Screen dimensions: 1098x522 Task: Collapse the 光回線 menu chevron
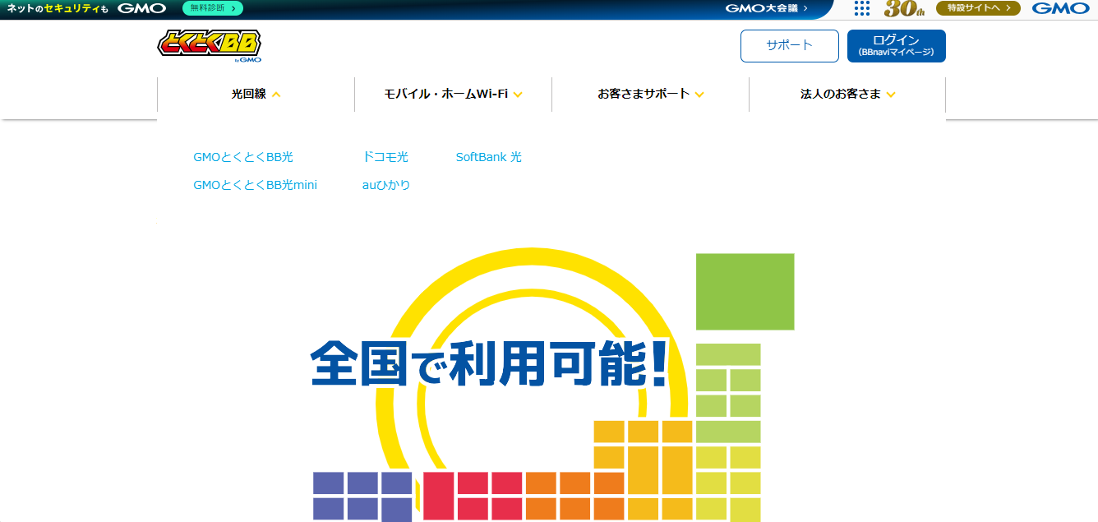pos(276,95)
